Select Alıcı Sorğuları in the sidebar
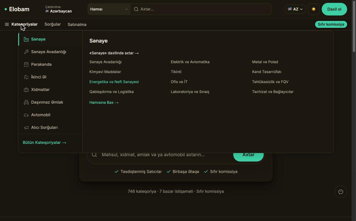The image size is (356, 221). [x=50, y=128]
